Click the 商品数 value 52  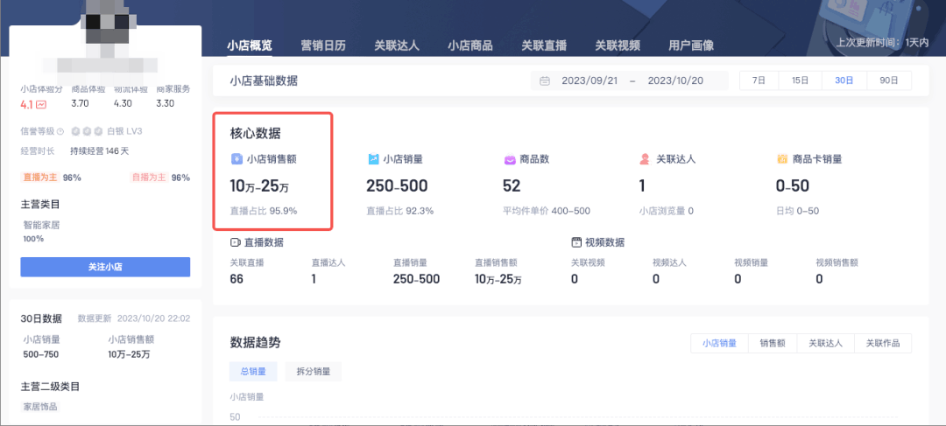[512, 186]
